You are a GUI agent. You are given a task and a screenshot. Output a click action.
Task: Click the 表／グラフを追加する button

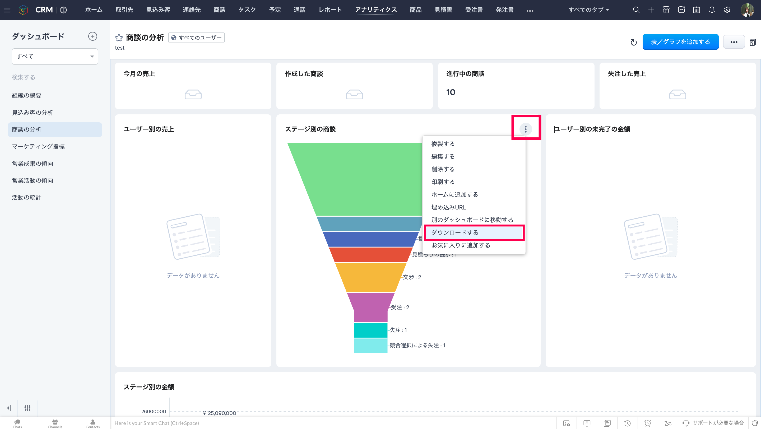tap(680, 42)
